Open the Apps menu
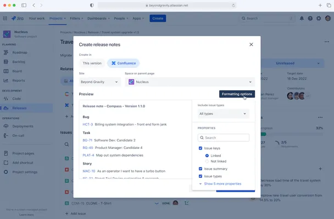This screenshot has width=334, height=219. point(138,19)
